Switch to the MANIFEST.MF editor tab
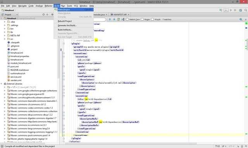The image size is (248, 148). [x=120, y=15]
